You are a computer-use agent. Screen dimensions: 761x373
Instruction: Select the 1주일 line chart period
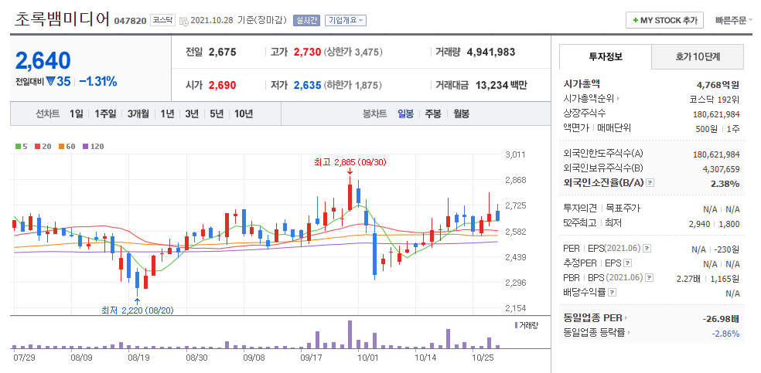point(105,114)
